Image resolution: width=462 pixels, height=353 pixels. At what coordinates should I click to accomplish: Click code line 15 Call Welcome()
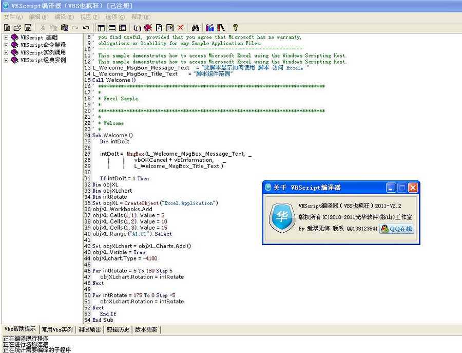pos(114,80)
